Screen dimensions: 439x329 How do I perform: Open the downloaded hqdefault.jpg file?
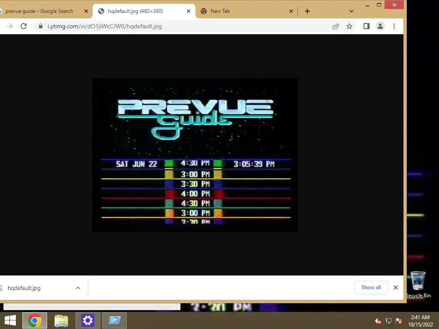coord(24,288)
